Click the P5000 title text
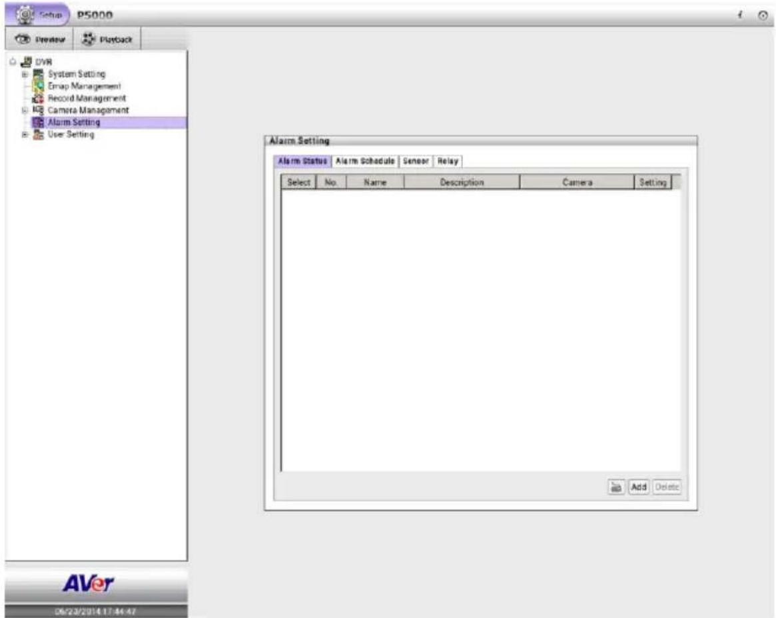776x618 pixels. point(95,15)
